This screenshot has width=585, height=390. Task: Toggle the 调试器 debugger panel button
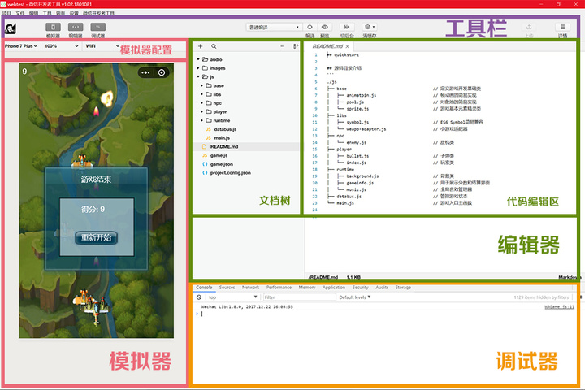click(x=97, y=27)
